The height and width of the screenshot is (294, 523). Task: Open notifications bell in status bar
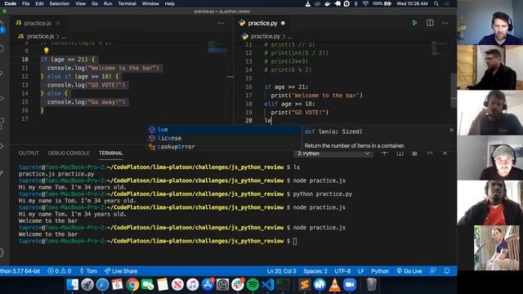447,271
